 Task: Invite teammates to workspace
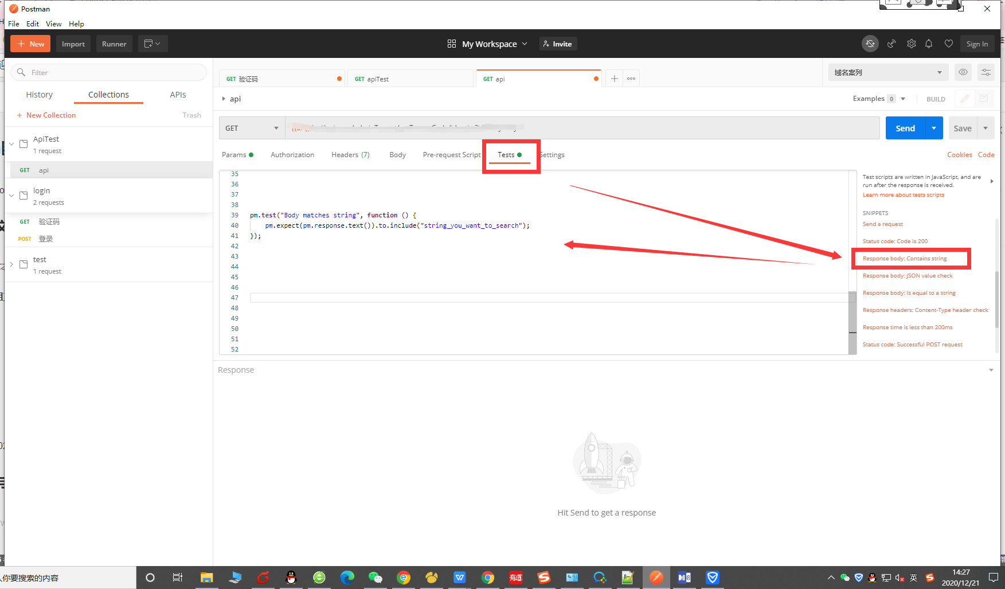pyautogui.click(x=558, y=44)
